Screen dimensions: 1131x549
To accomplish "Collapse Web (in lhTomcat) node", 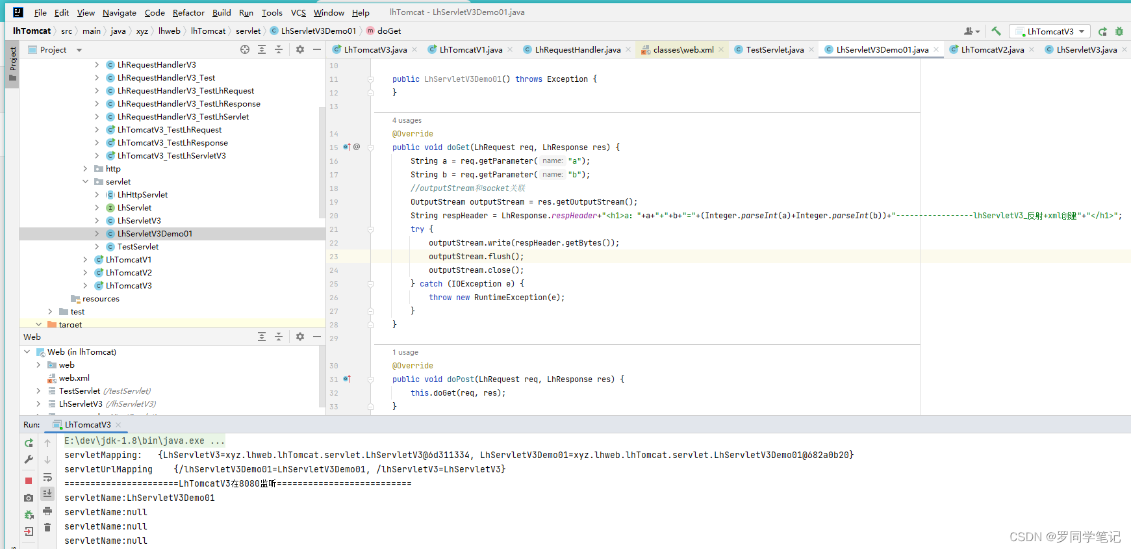I will (x=27, y=352).
